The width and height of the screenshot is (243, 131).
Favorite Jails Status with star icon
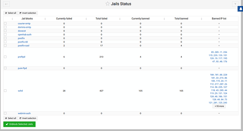coord(107,4)
